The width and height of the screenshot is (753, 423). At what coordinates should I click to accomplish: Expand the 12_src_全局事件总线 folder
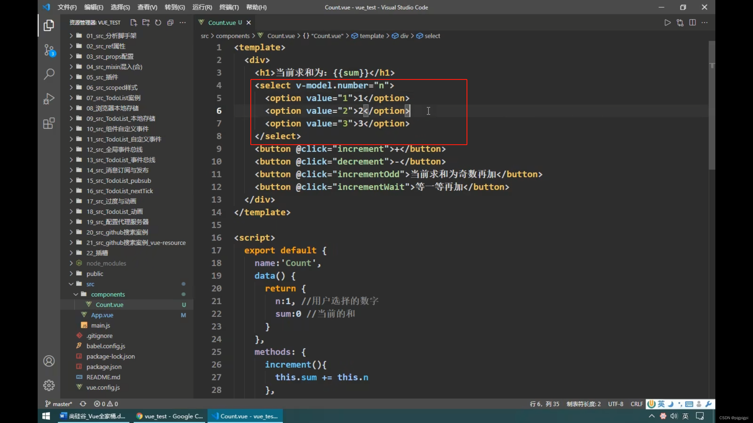tap(127, 150)
